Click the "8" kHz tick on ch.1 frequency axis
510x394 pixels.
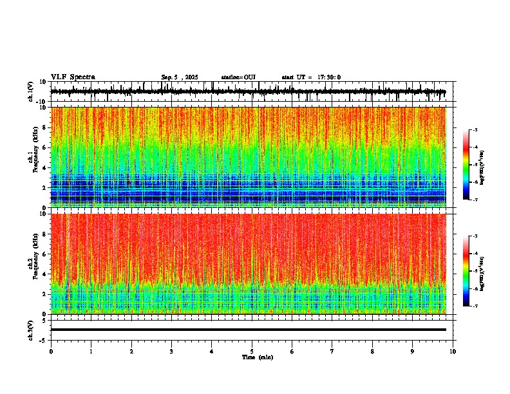click(45, 127)
